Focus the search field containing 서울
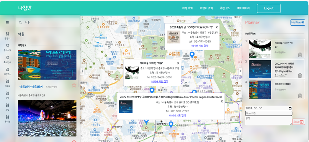Image resolution: width=309 pixels, height=142 pixels. [x=48, y=22]
